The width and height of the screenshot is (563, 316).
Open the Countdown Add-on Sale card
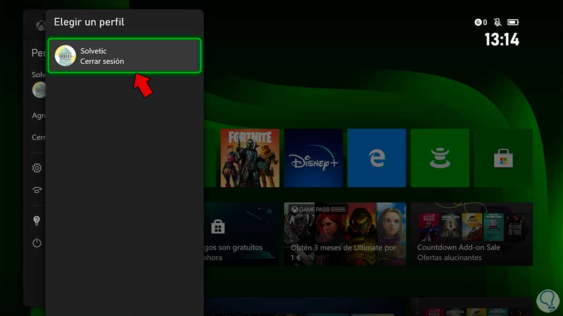472,234
